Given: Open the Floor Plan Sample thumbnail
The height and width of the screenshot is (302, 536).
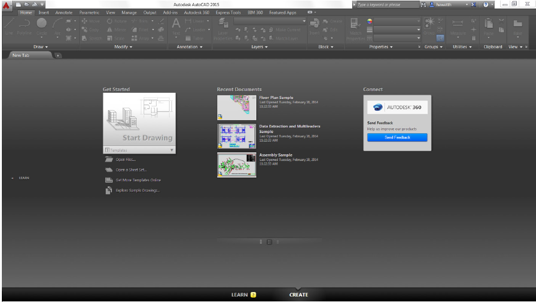Looking at the screenshot, I should 236,107.
